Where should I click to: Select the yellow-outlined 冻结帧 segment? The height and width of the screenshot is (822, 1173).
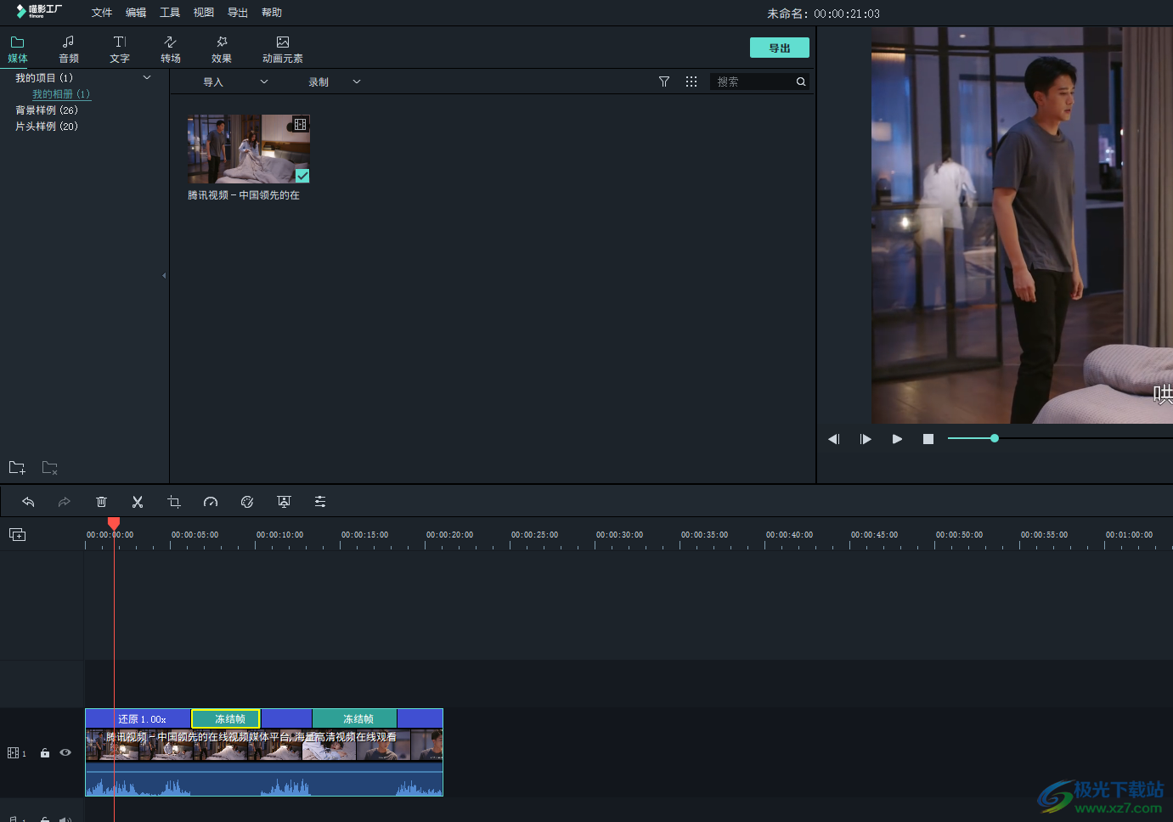point(226,718)
